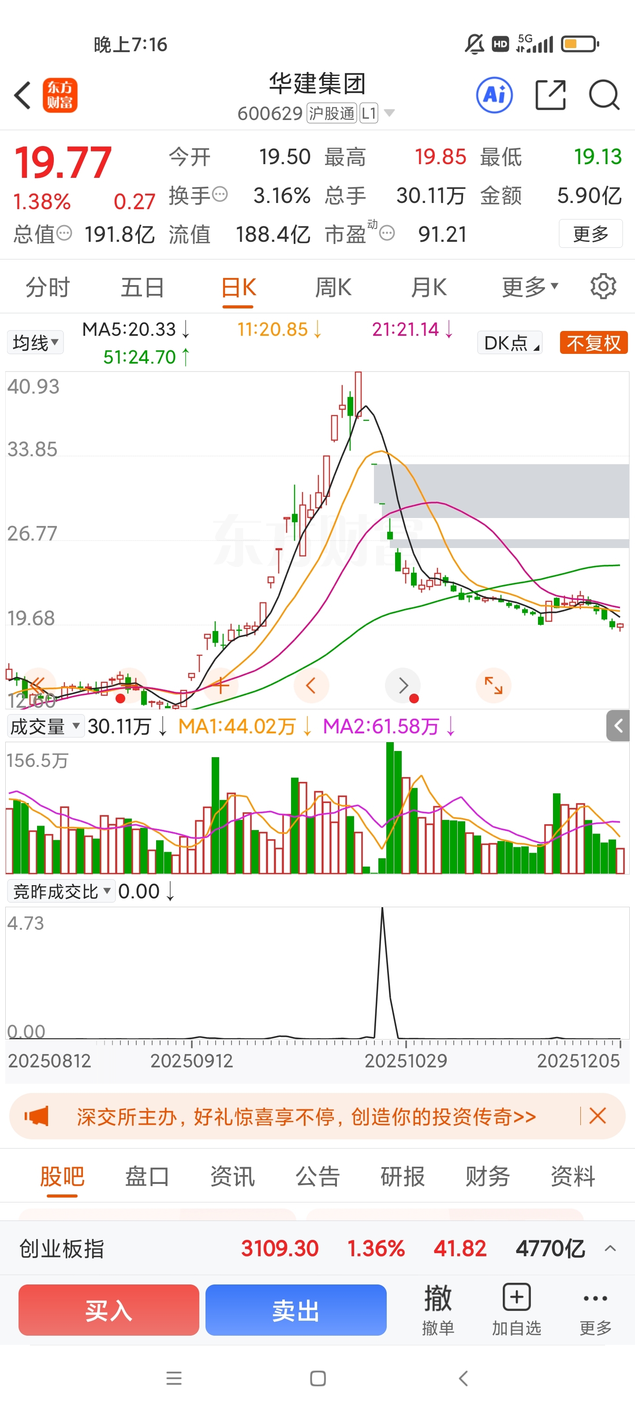Expand stock code 600629 dropdown arrow
This screenshot has height=1412, width=635.
[389, 113]
